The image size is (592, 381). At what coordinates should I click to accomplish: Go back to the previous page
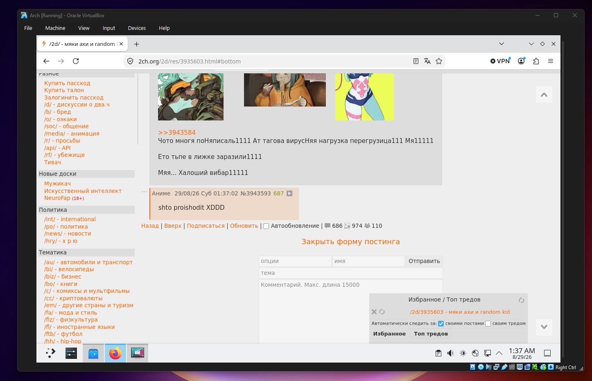click(x=46, y=61)
